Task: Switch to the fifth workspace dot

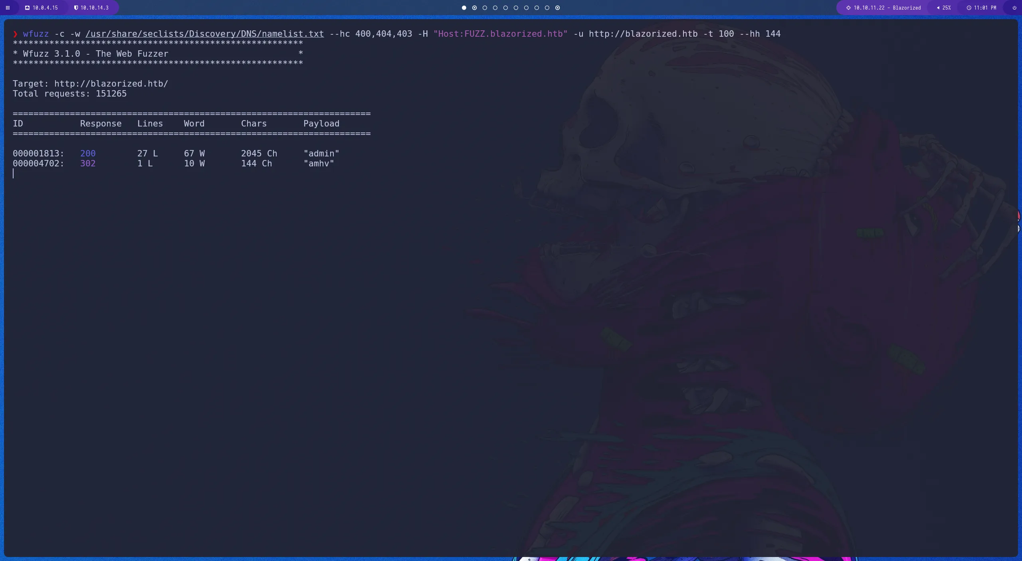Action: [x=506, y=8]
